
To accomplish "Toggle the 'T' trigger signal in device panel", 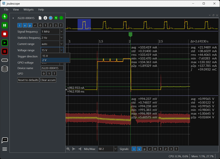I will (x=61, y=25).
